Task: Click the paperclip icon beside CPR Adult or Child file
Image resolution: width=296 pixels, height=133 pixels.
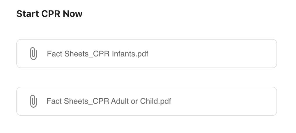Action: click(33, 101)
